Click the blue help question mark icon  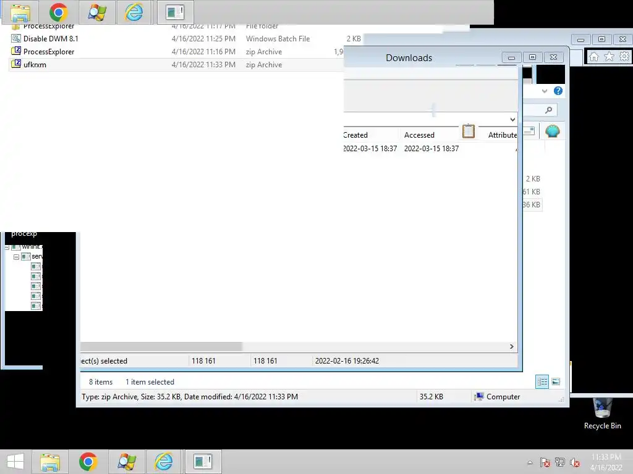point(558,91)
